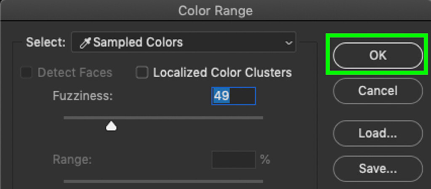Enable the Localized Color Clusters checkbox
The width and height of the screenshot is (431, 189).
click(x=142, y=73)
